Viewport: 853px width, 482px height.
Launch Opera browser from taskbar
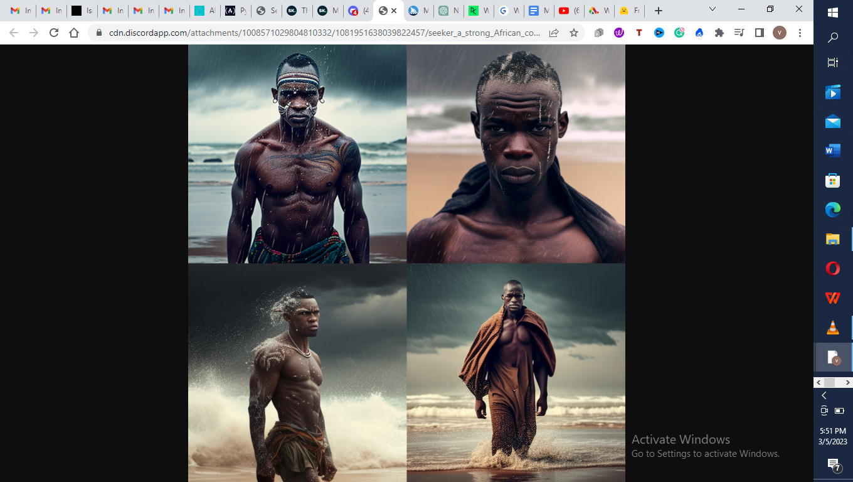coord(833,269)
